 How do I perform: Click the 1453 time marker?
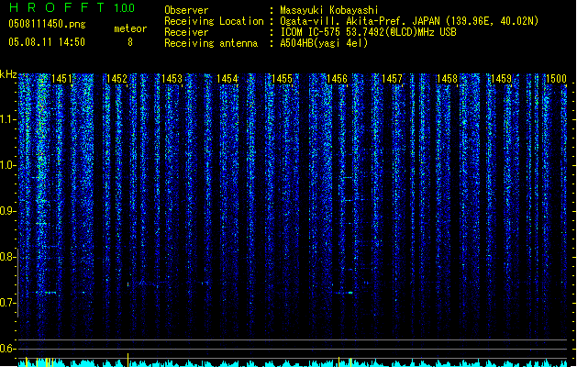pyautogui.click(x=172, y=79)
